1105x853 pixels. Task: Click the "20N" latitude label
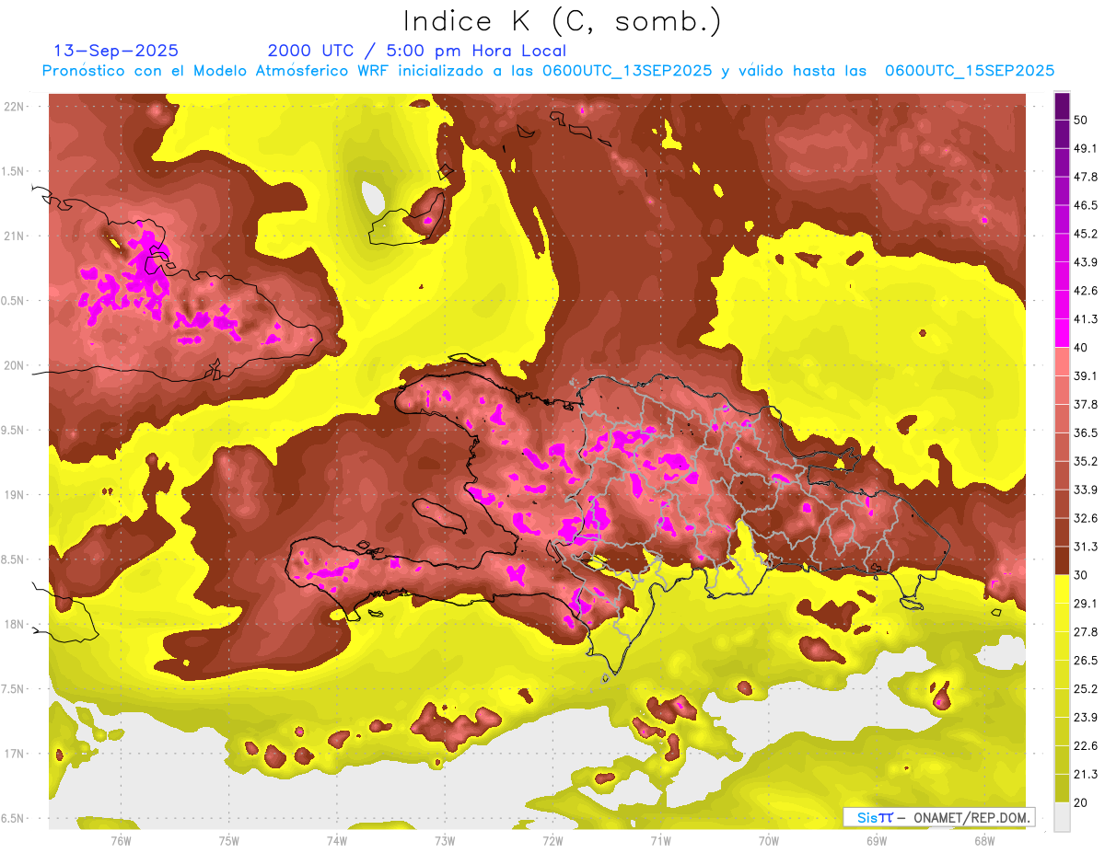(x=14, y=365)
